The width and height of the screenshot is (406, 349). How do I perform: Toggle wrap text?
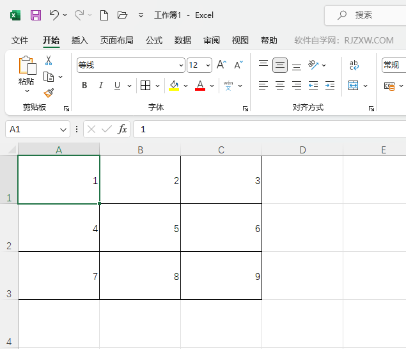354,65
